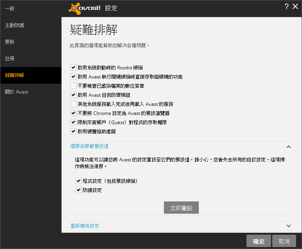
Task: Switch to the 更新 section
Action: pyautogui.click(x=31, y=42)
